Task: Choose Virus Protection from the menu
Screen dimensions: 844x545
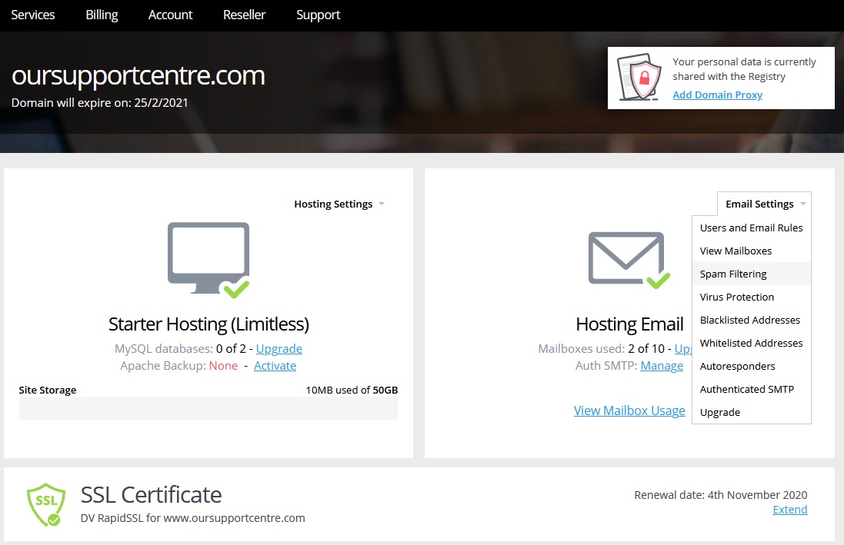Action: point(737,297)
